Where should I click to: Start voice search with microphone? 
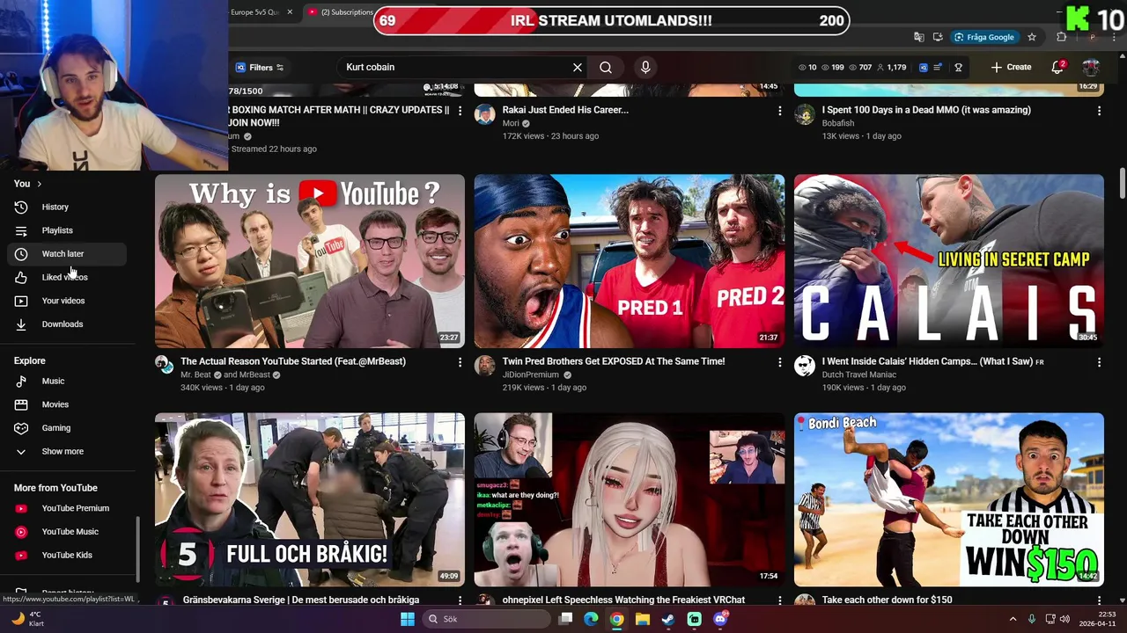click(645, 67)
